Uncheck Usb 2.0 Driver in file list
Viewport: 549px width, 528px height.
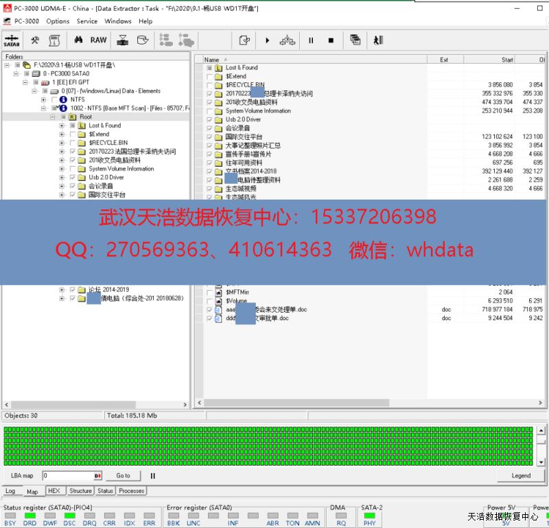tap(210, 119)
